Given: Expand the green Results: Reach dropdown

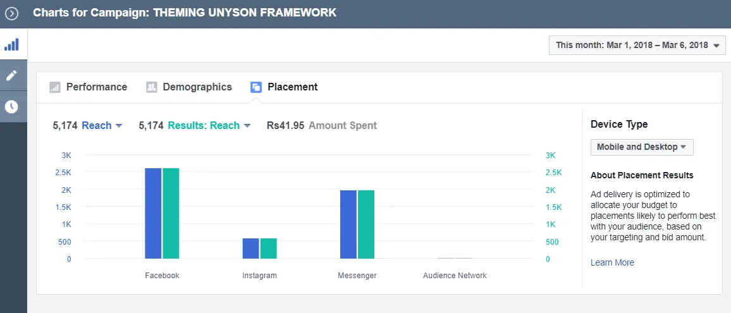Looking at the screenshot, I should click(x=209, y=125).
